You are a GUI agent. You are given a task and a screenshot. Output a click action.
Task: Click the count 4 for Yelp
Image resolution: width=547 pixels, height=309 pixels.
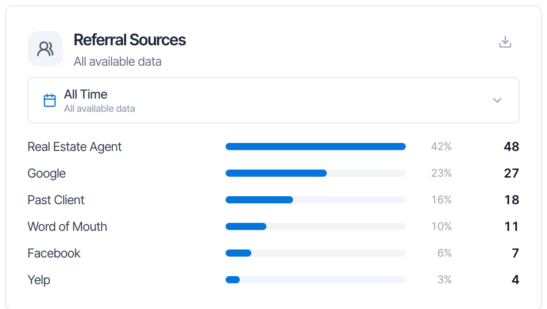coord(515,280)
